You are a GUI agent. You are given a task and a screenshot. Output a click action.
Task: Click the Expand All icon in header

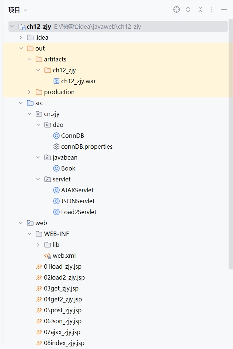(x=188, y=10)
